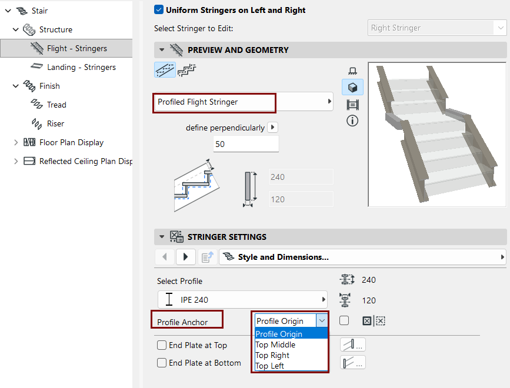The image size is (510, 388).
Task: Uncheck Uniform Stringers on Left and Right
Action: click(x=159, y=10)
